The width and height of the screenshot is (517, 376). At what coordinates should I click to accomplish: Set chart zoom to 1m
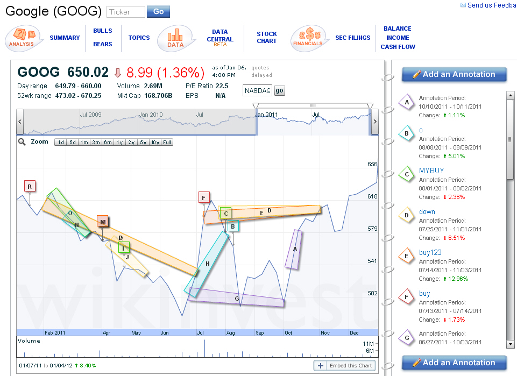(84, 143)
